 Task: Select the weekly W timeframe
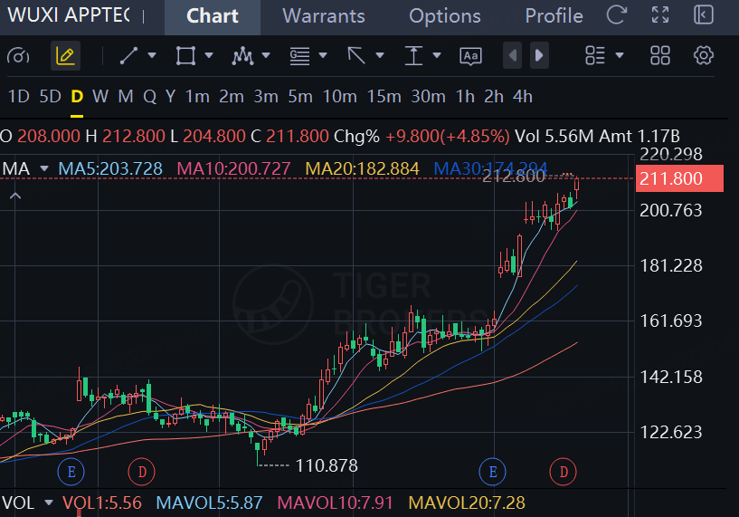click(100, 97)
